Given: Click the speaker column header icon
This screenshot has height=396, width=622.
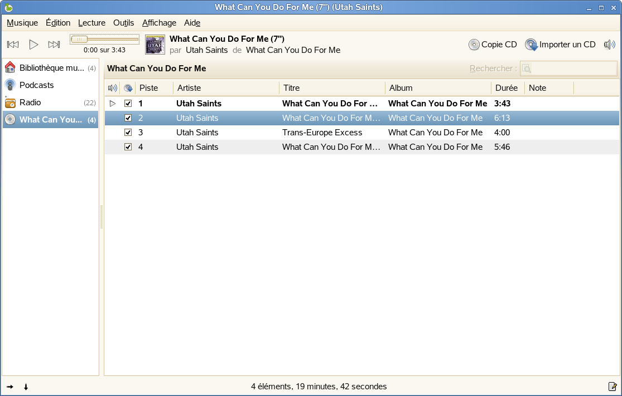Looking at the screenshot, I should tap(113, 88).
